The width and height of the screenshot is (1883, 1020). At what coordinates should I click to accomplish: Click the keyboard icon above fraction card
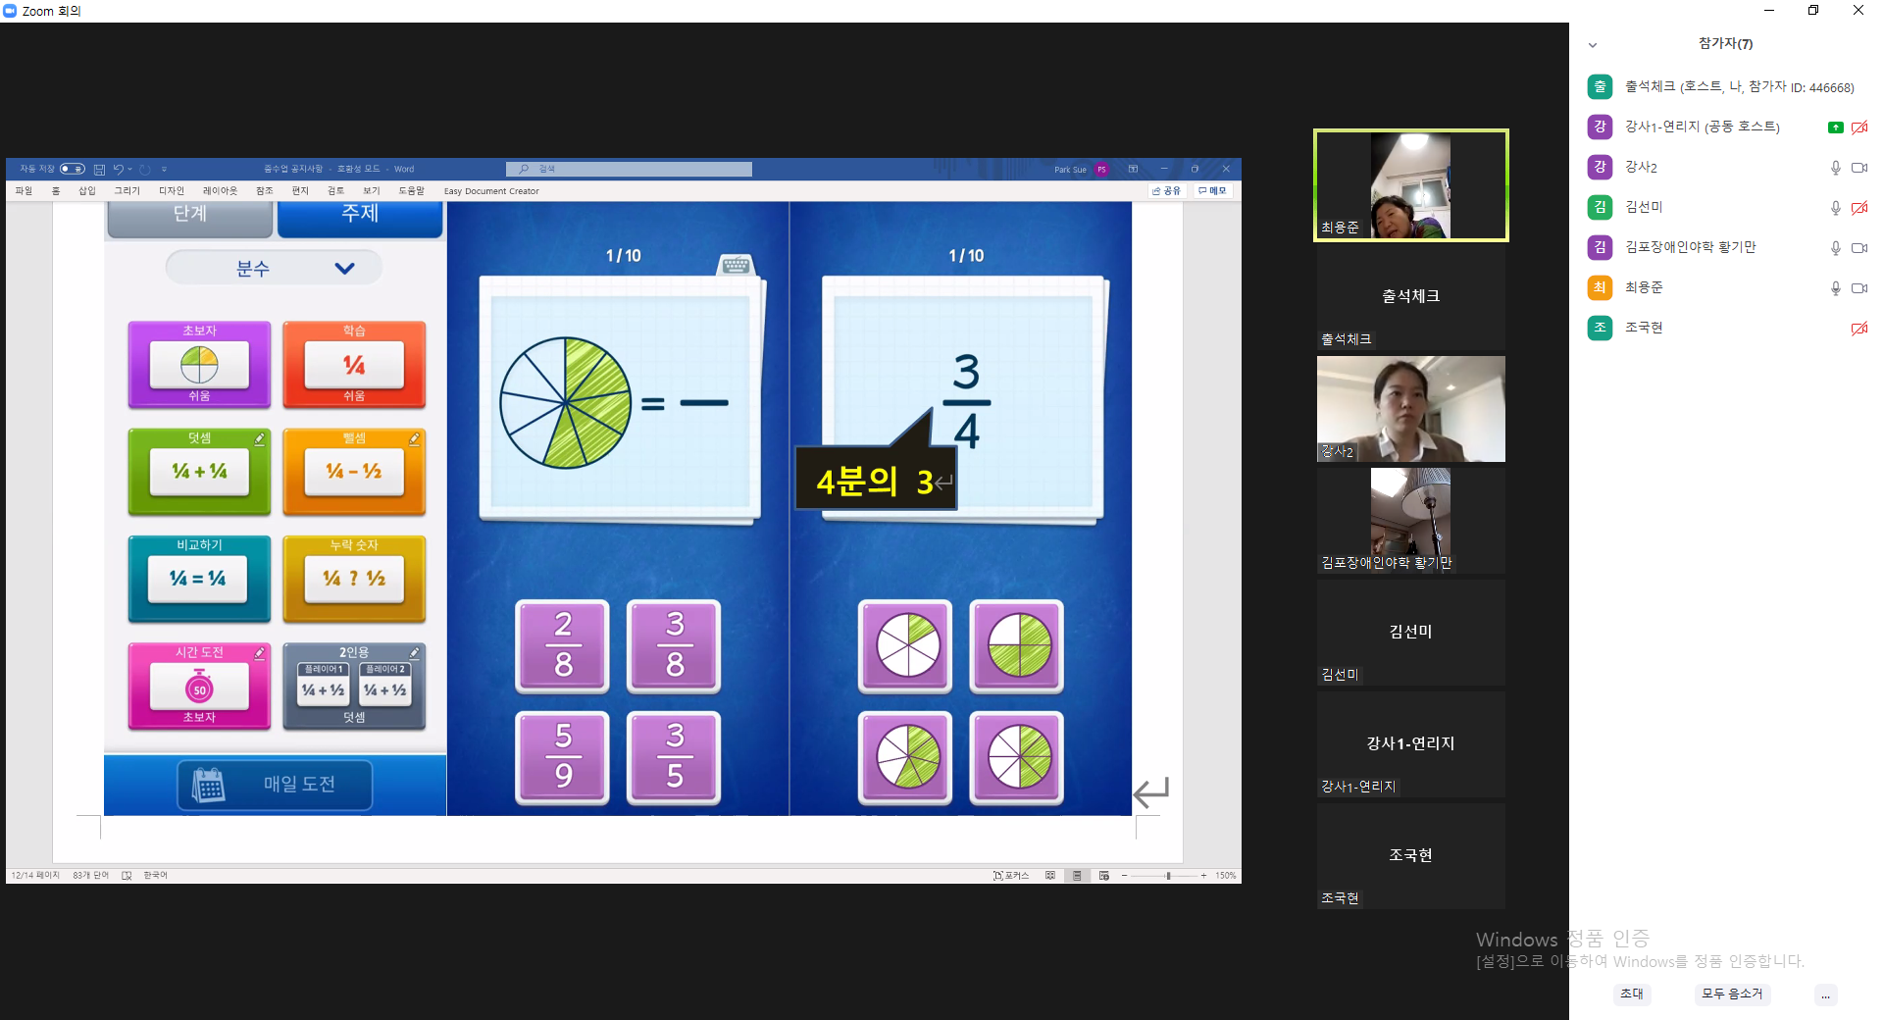coord(736,265)
